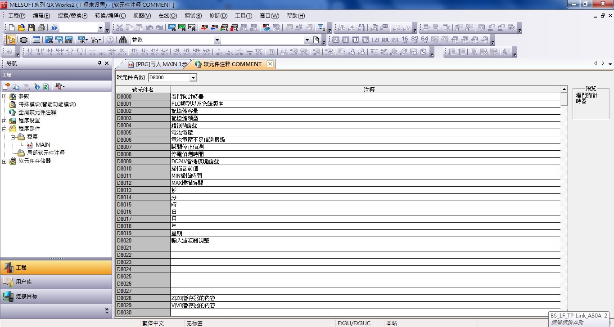The height and width of the screenshot is (327, 614).
Task: Select the D8010 comment cell 掃描當前值
Action: pyautogui.click(x=365, y=169)
